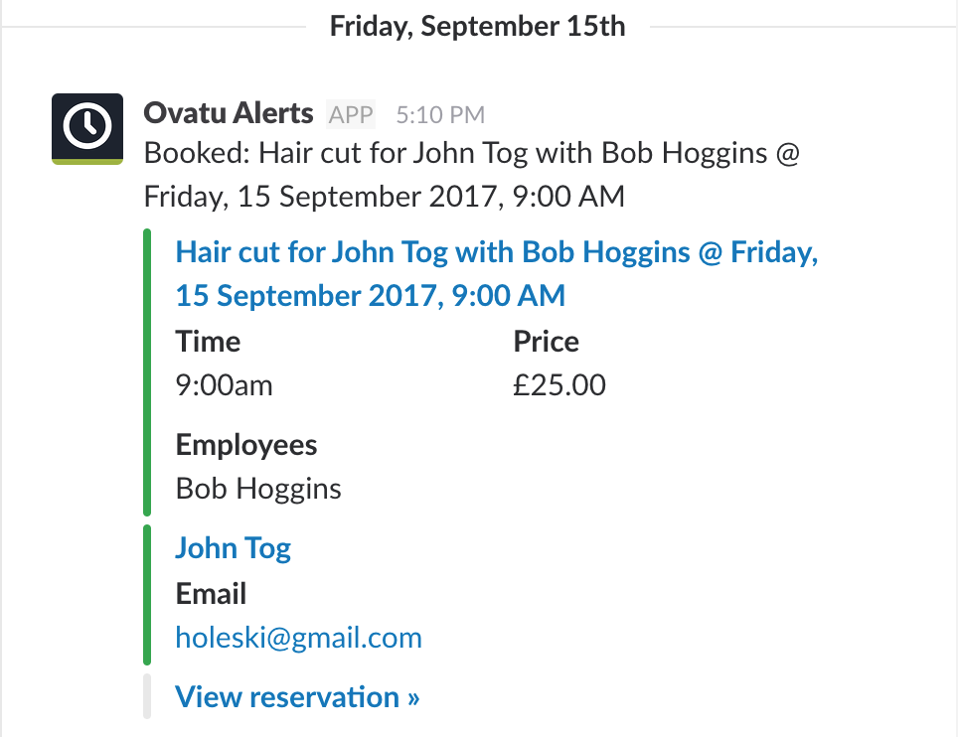Click the holeski@gmail.com email link
The width and height of the screenshot is (958, 737).
(298, 638)
